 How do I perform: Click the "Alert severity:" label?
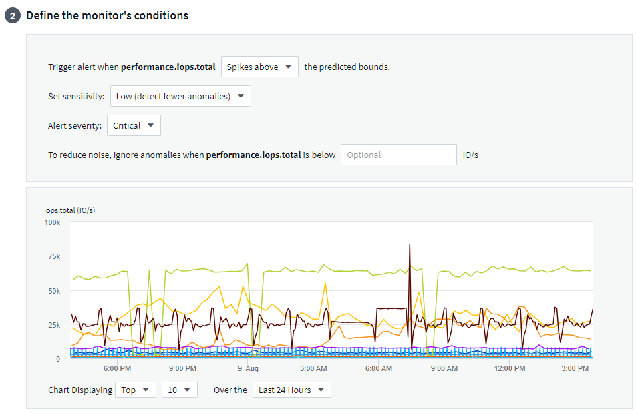[x=75, y=125]
